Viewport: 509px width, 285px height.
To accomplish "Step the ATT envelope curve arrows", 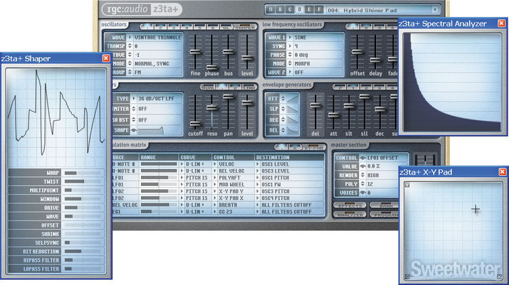I will tap(283, 98).
